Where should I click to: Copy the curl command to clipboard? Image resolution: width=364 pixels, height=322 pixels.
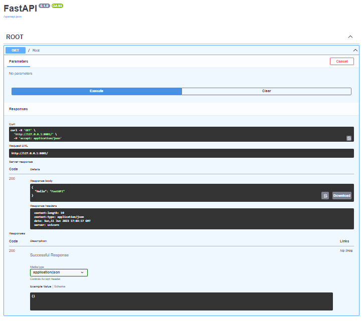pyautogui.click(x=348, y=138)
